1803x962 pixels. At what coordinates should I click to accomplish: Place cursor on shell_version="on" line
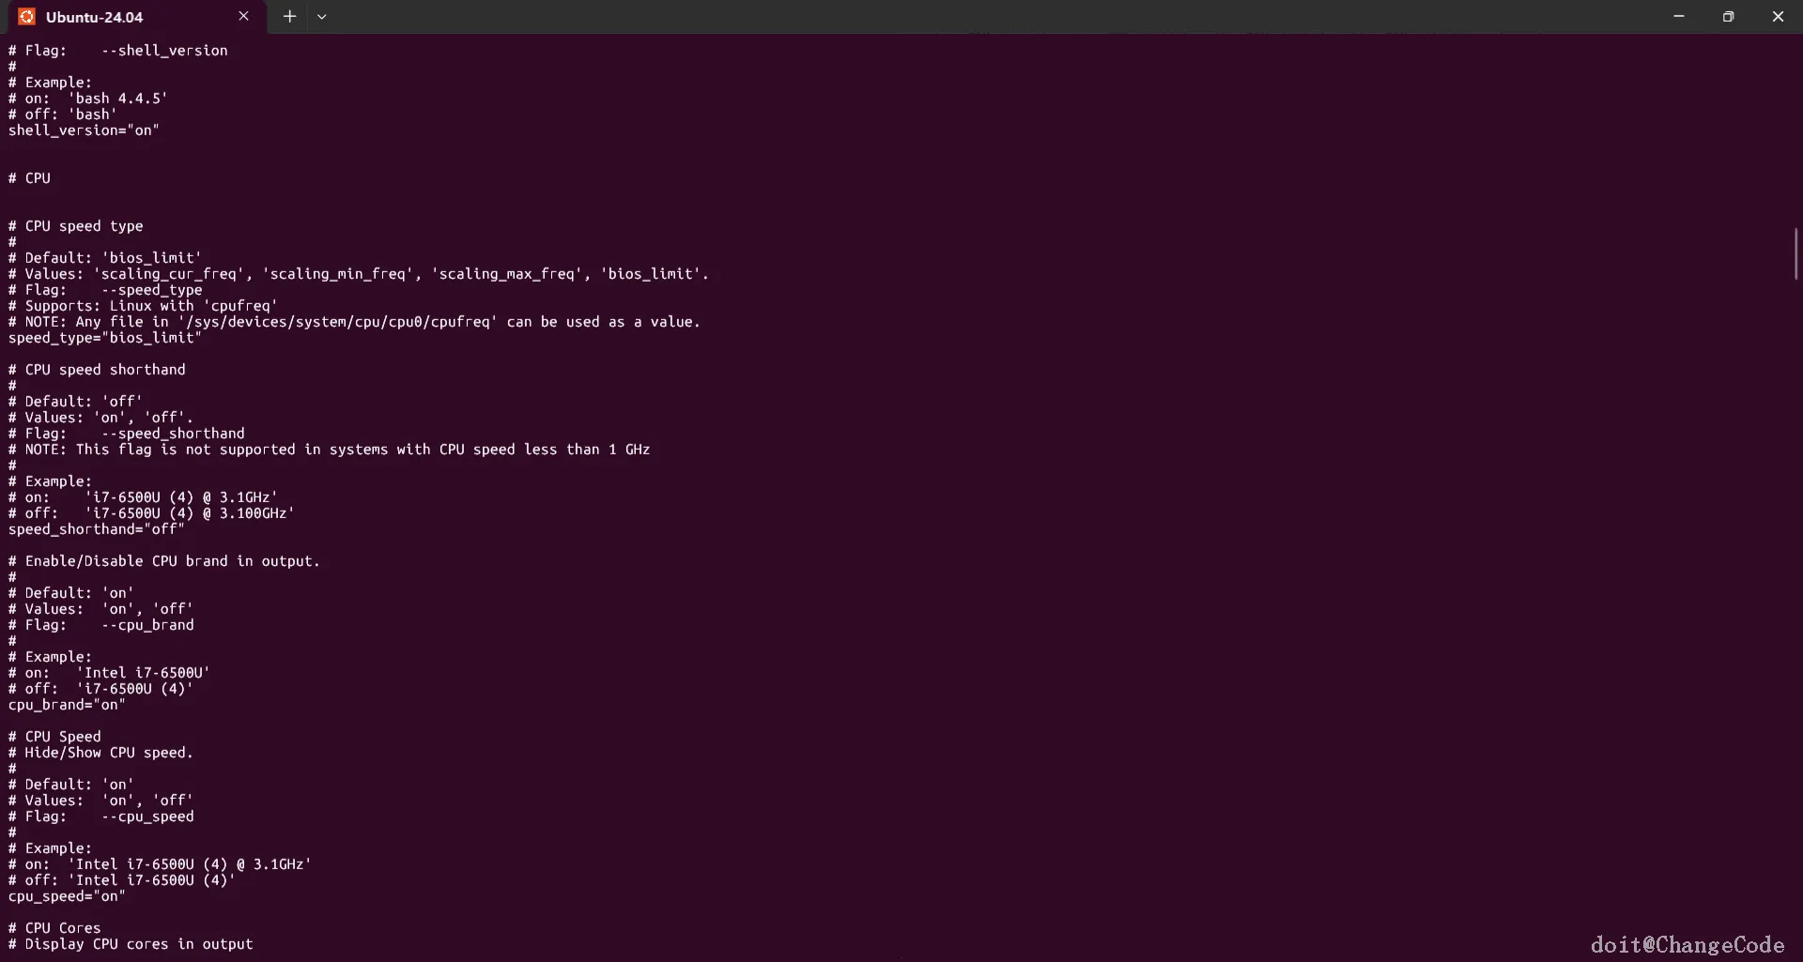(x=84, y=130)
